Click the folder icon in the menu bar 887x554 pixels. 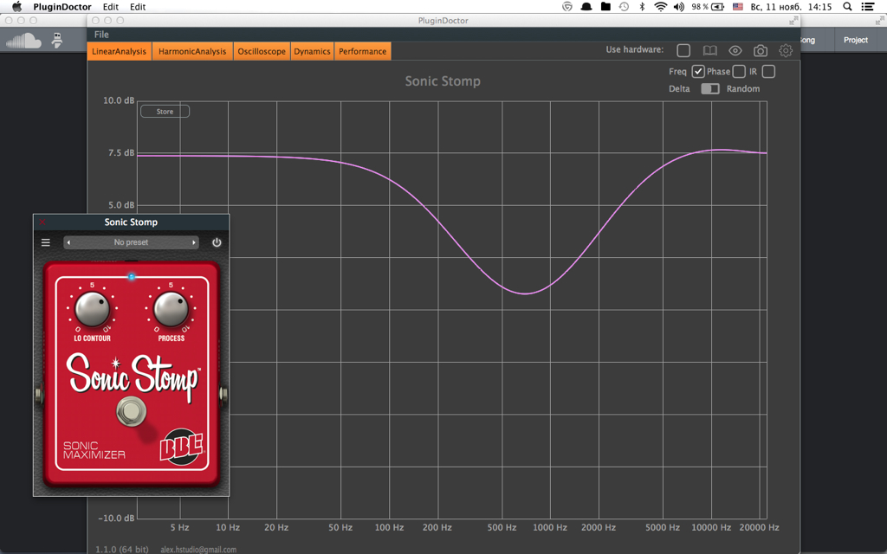click(605, 7)
